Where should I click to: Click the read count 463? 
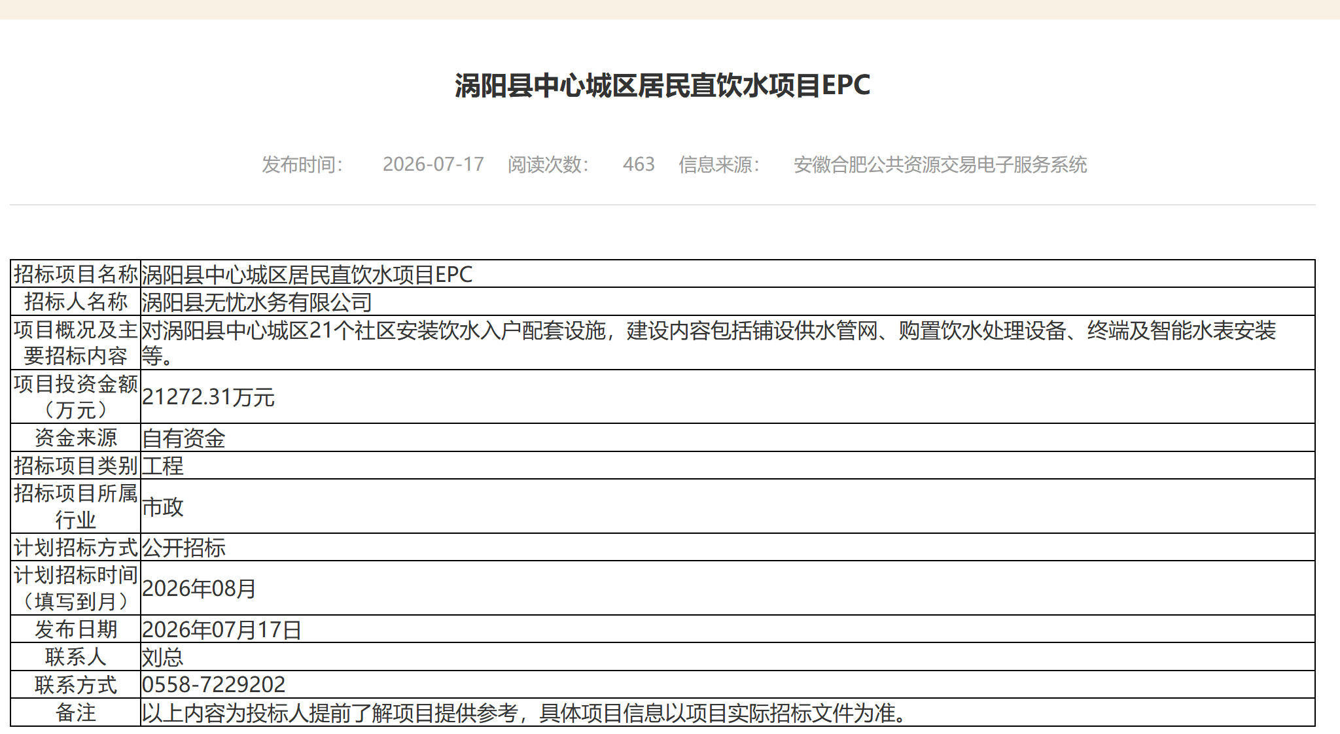tap(639, 164)
